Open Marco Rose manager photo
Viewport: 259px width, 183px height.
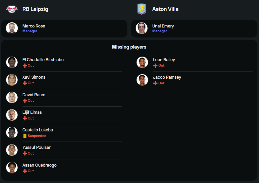(12, 28)
